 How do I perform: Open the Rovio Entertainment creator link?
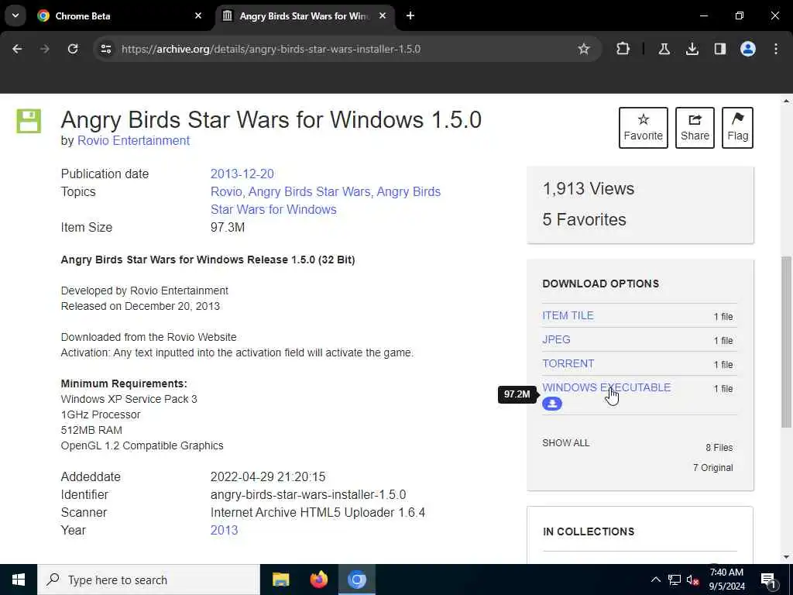pos(133,141)
